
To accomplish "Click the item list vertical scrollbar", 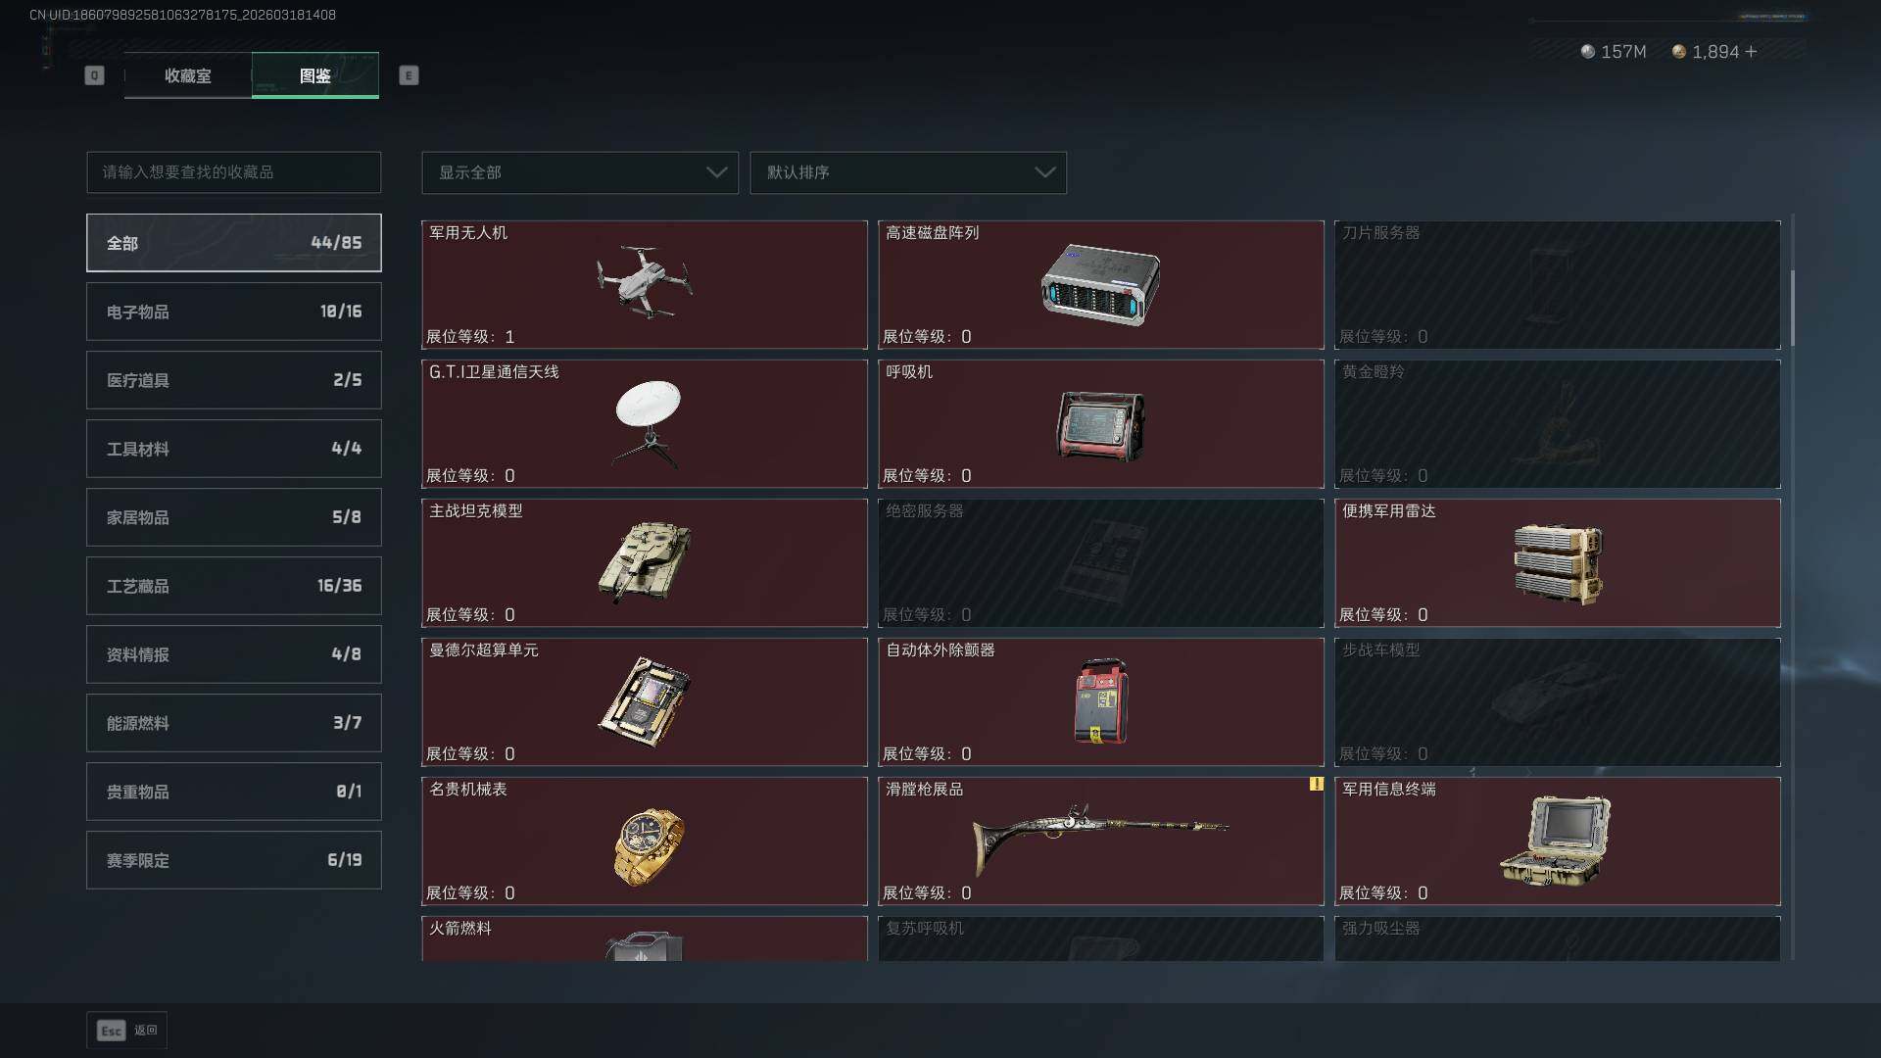I will pos(1793,309).
